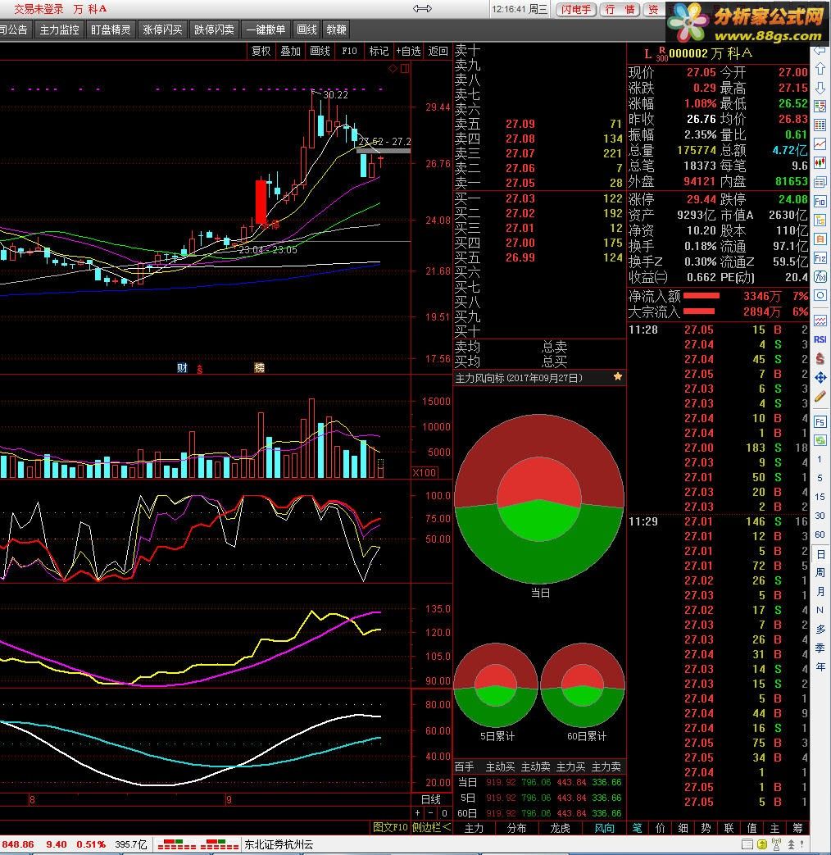831x855 pixels.
Task: Switch to the 势 tab at bottom right
Action: (706, 828)
